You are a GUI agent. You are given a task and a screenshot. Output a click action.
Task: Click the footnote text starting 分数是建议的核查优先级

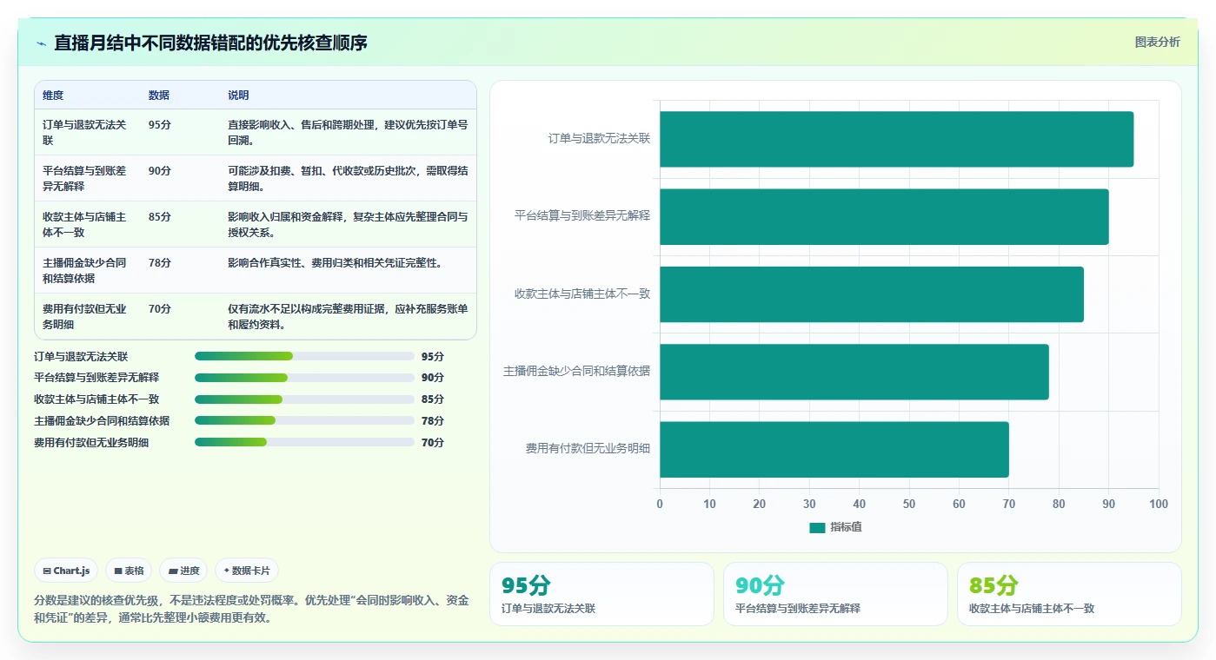coord(251,610)
